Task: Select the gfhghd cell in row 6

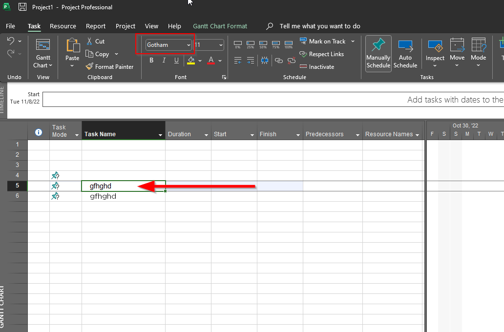Action: pos(124,196)
